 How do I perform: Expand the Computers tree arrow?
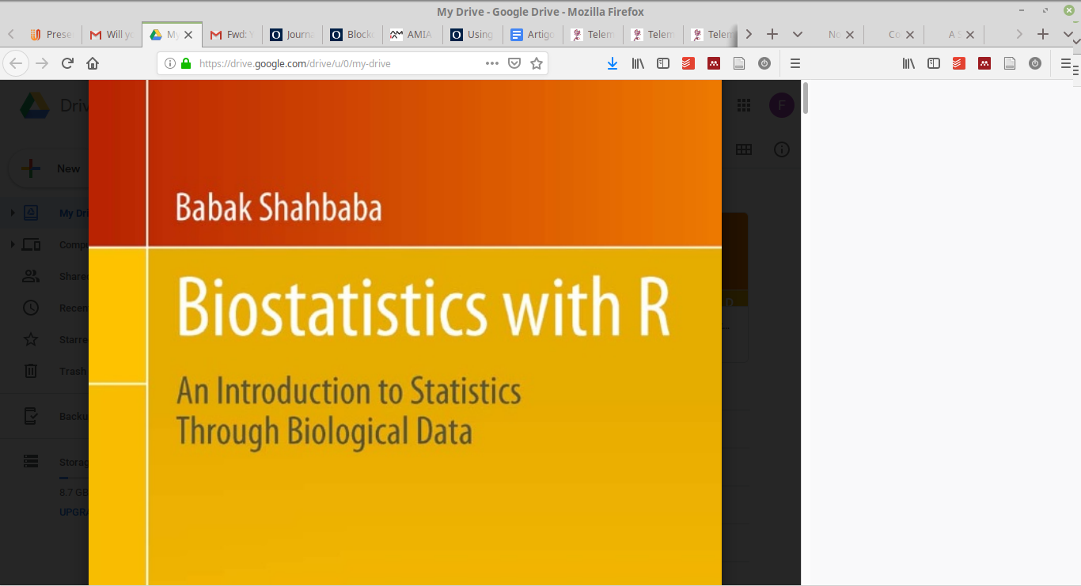tap(12, 244)
